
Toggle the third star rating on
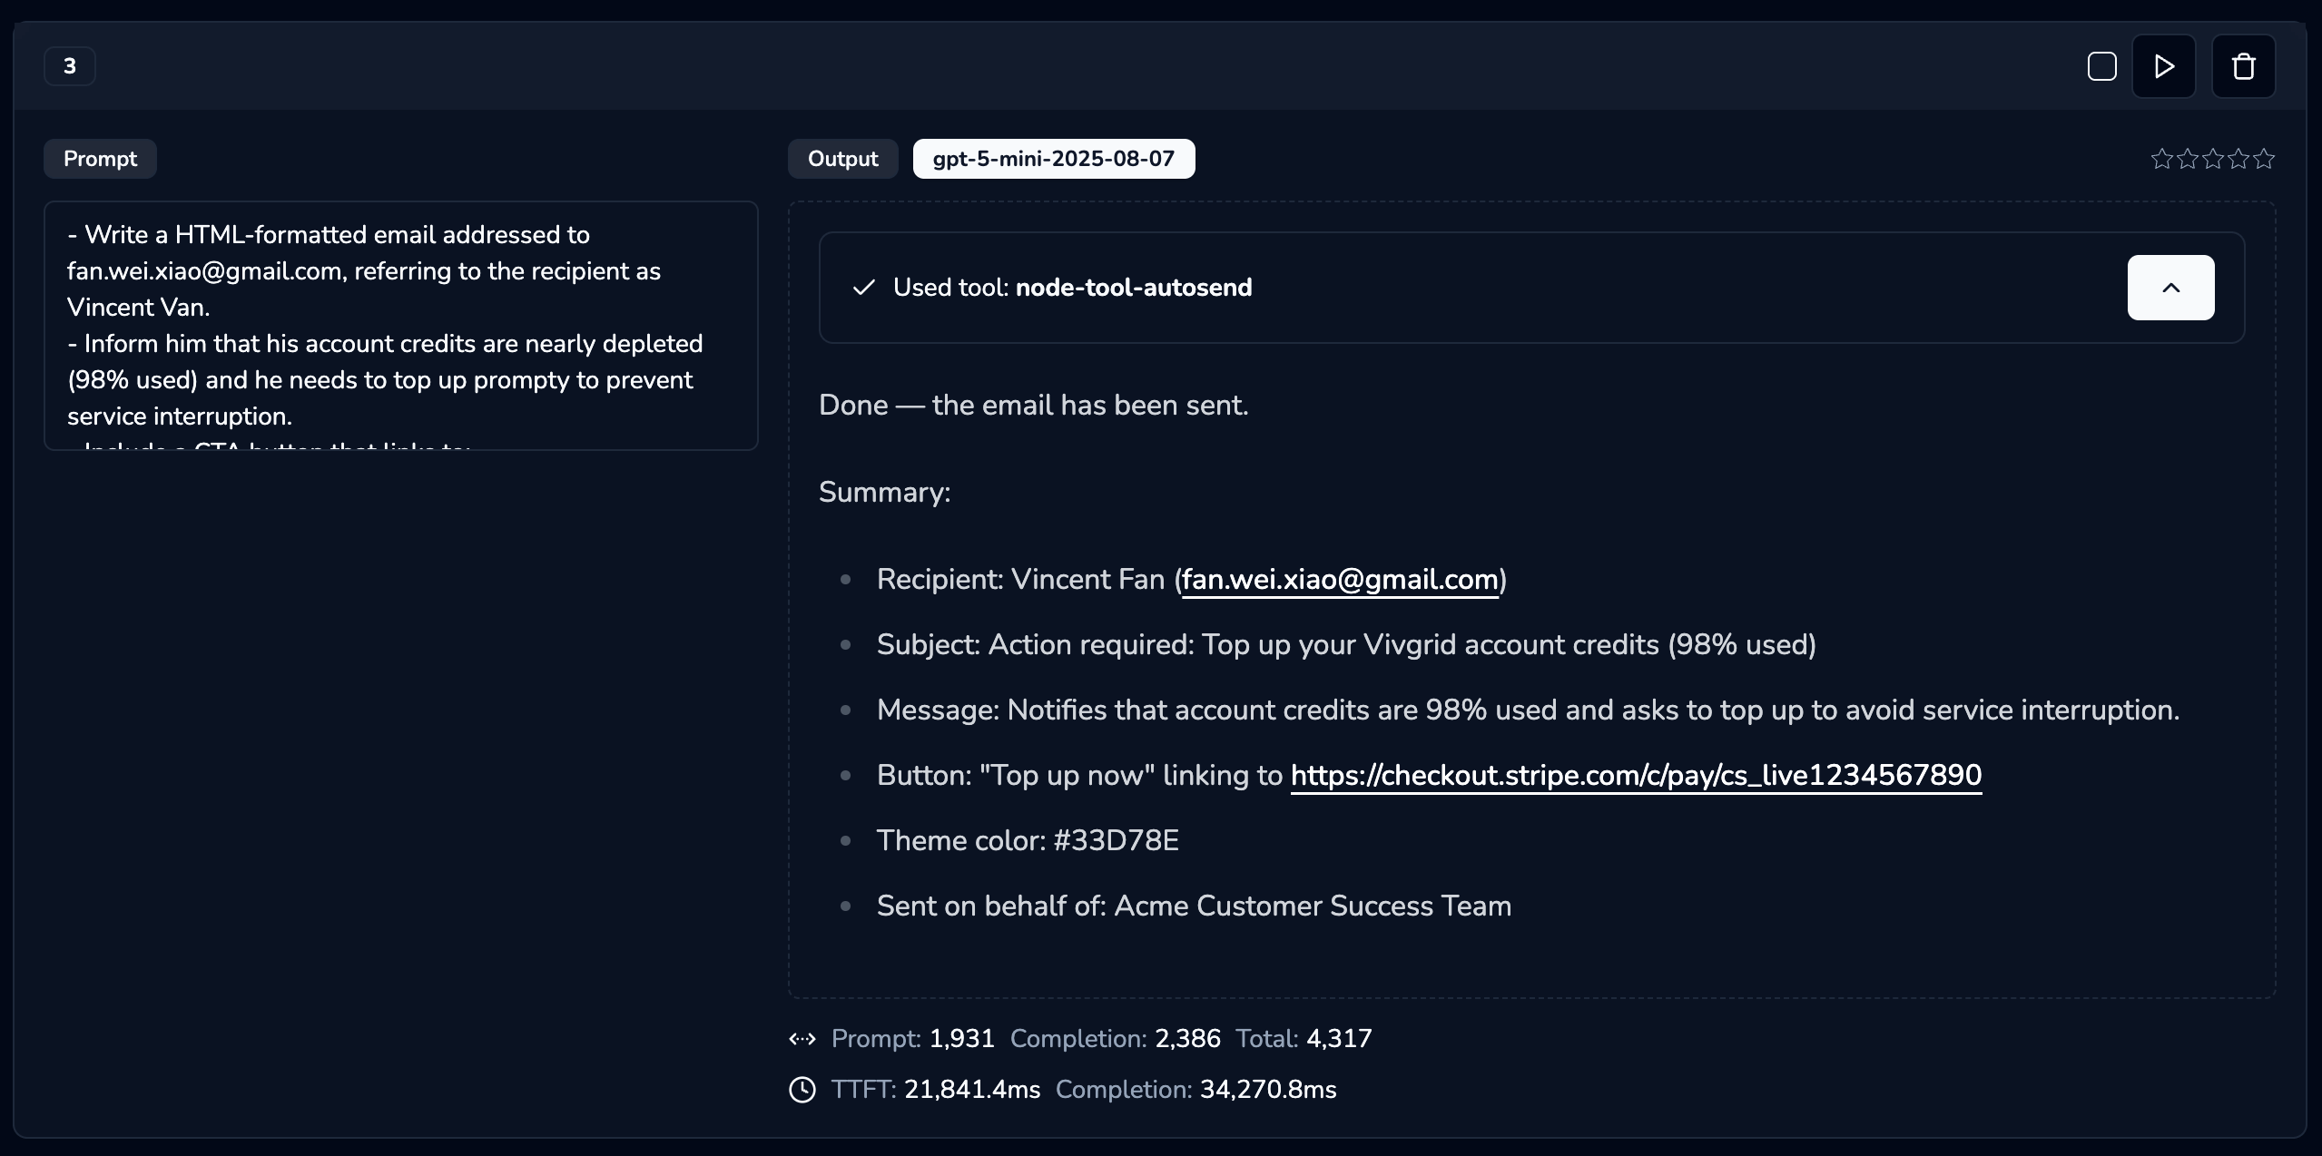2214,159
